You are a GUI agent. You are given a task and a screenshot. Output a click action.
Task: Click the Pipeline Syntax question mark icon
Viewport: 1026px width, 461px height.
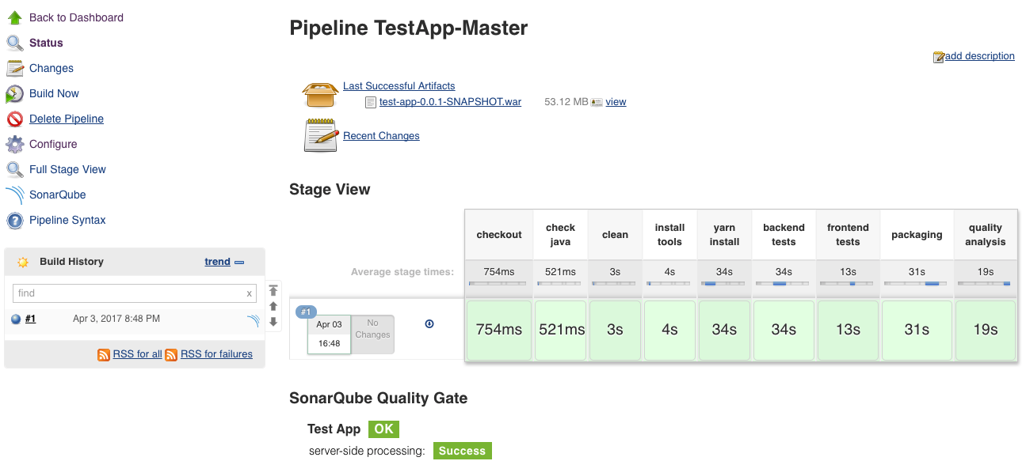click(14, 220)
